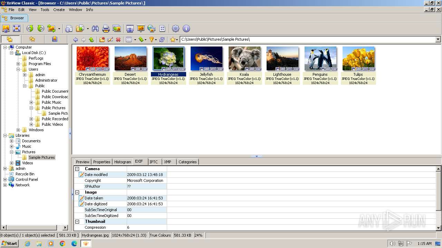Viewport: 442px width, 248px height.
Task: Switch to the Histogram tab
Action: coord(123,162)
